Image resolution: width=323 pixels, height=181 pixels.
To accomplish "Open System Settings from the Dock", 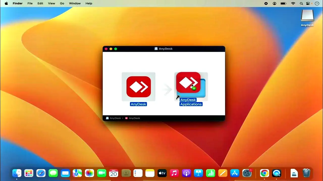I will [247, 173].
